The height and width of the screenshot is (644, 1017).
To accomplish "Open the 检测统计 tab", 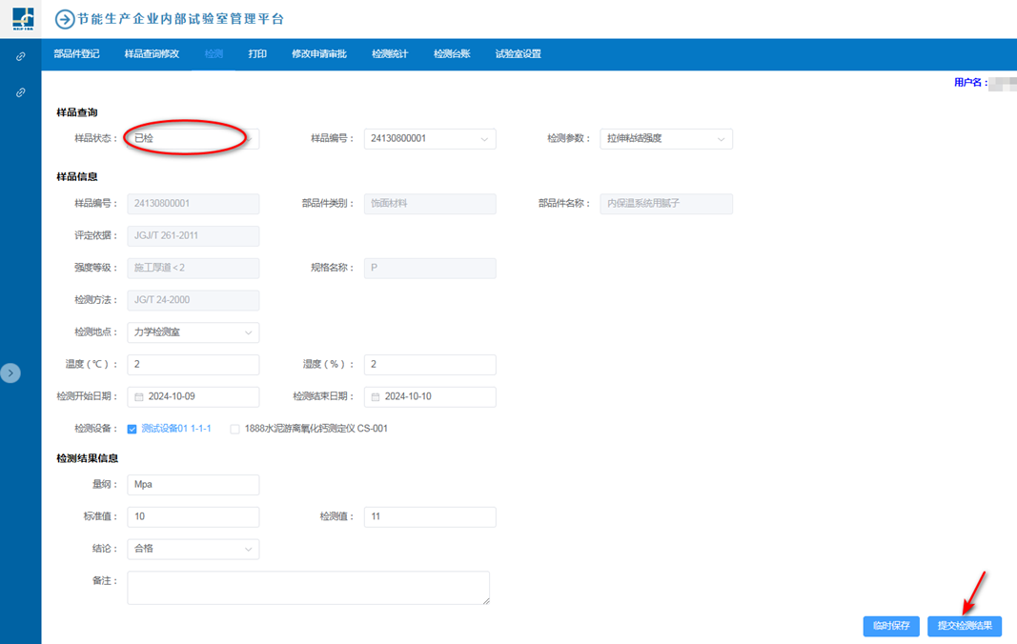I will [390, 54].
